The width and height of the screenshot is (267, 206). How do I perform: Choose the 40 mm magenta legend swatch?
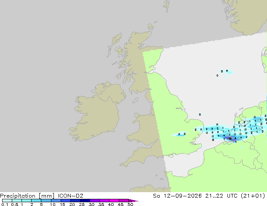114,201
